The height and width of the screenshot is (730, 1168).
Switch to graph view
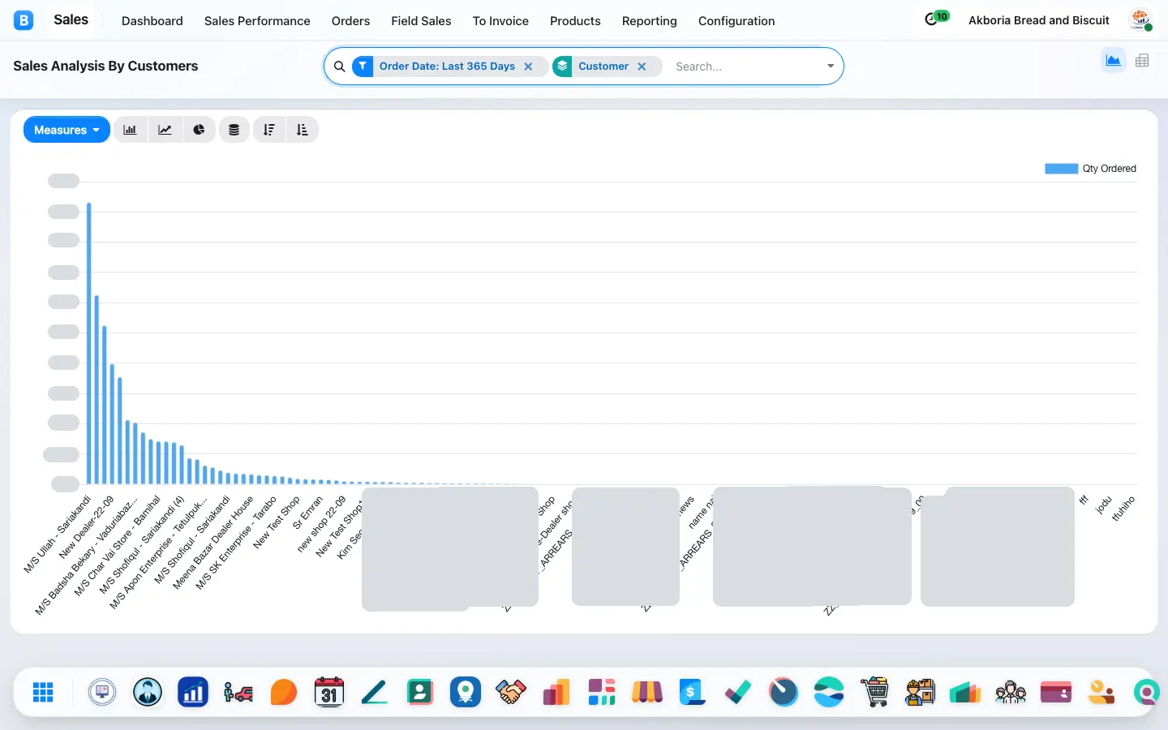tap(1113, 61)
